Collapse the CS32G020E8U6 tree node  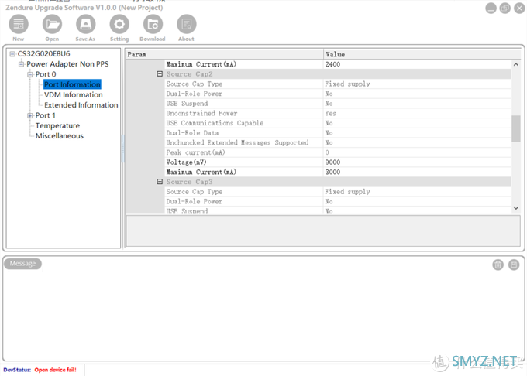12,54
